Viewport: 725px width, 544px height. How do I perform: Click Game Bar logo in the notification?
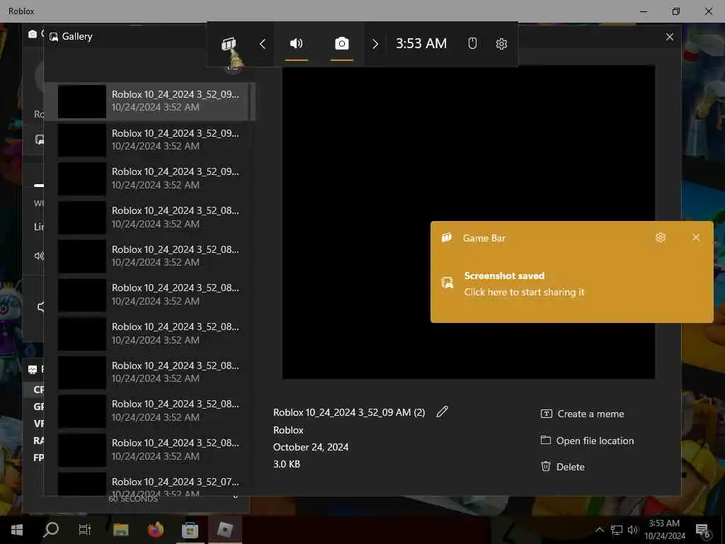[447, 238]
